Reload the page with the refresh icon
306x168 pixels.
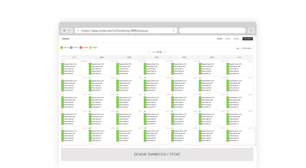174,30
